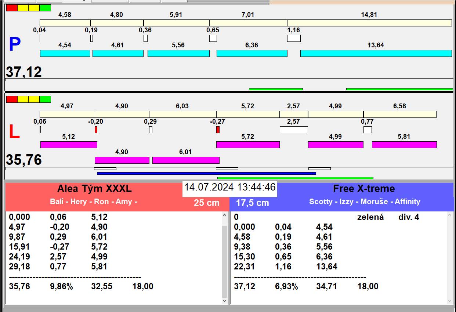
Task: Click the white 1,16 changeover box in lane P
Action: coord(294,38)
